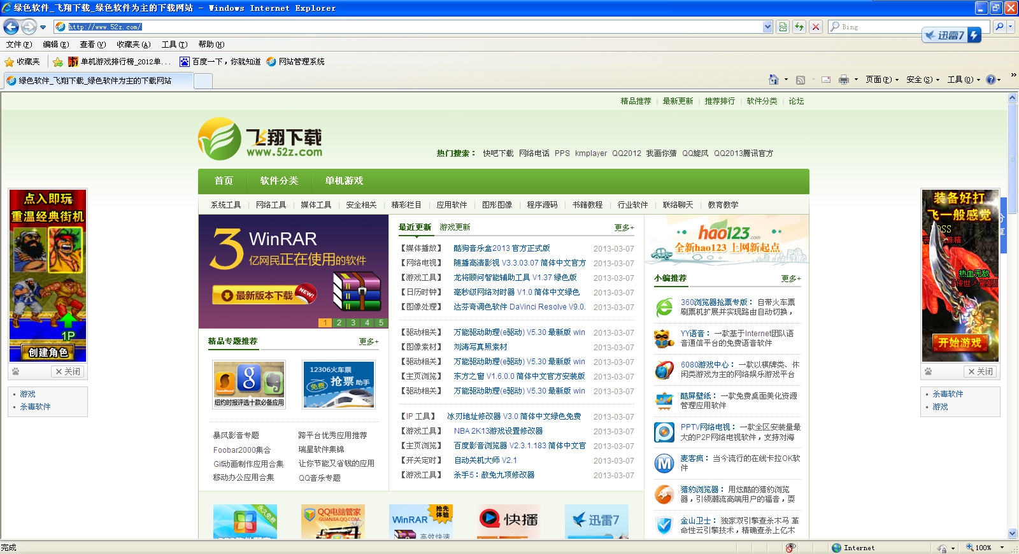Click the Print icon in command bar
This screenshot has width=1019, height=554.
click(x=843, y=80)
